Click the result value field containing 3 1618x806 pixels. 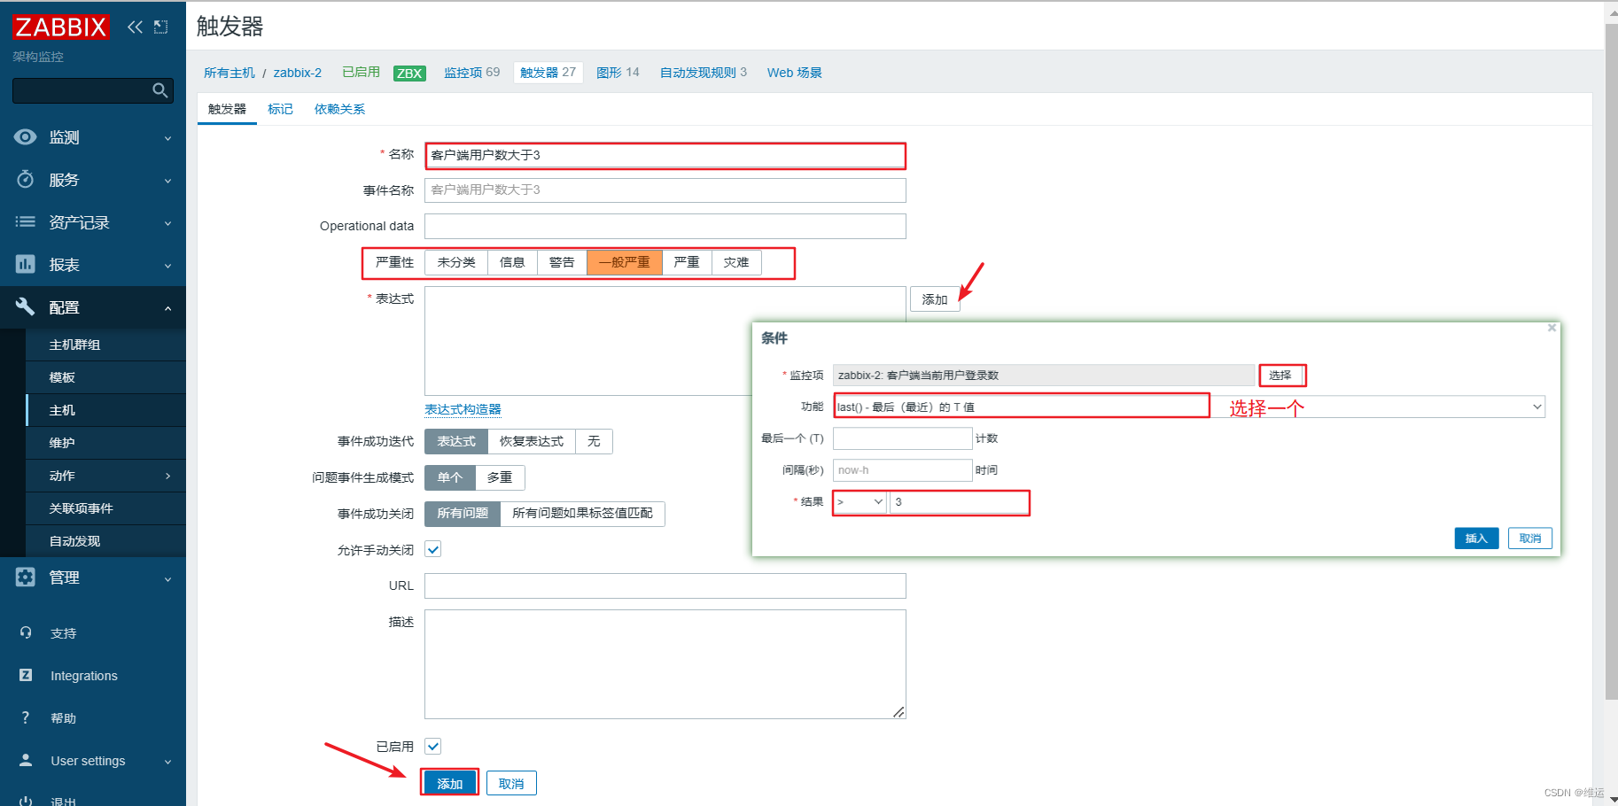(x=959, y=502)
